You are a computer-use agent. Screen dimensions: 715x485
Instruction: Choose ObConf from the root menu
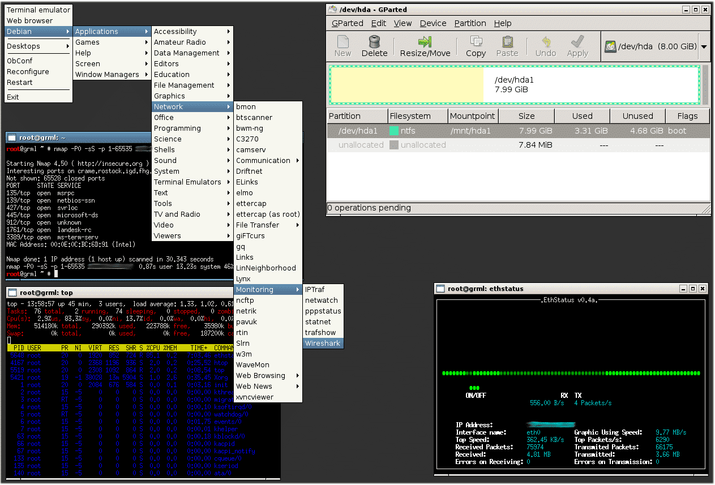38,61
